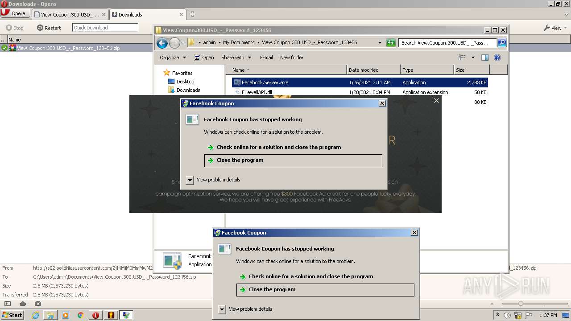
Task: Open the view options dropdown arrow
Action: tap(473, 58)
